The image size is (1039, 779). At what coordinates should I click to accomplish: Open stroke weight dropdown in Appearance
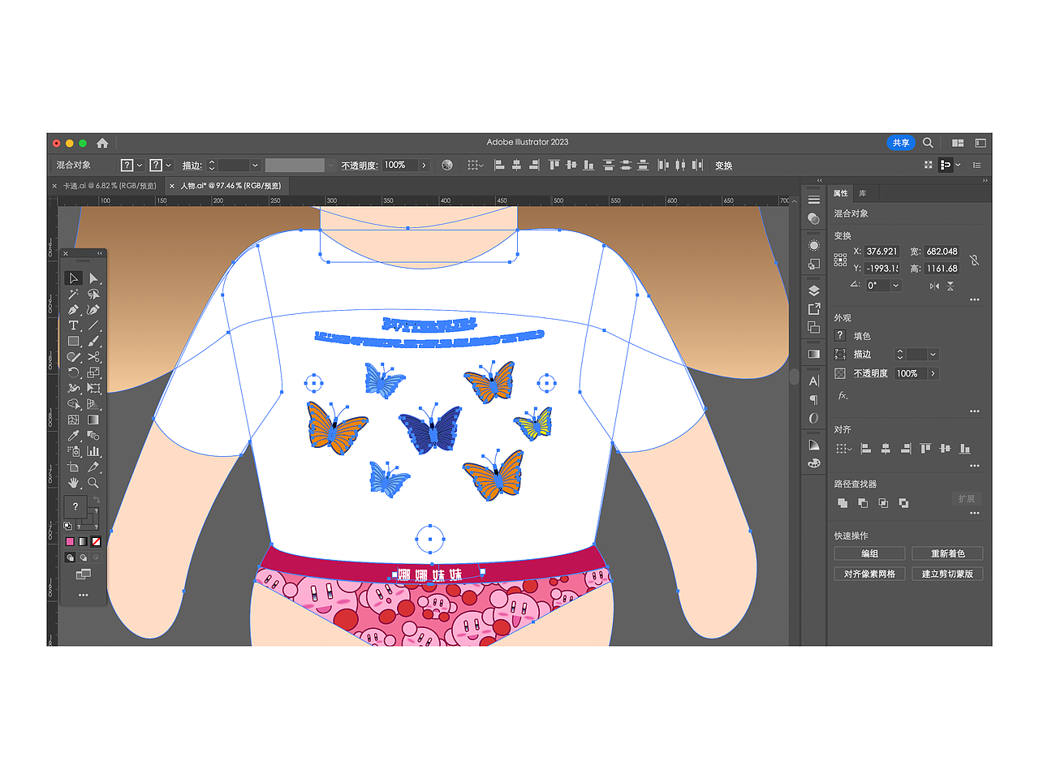pyautogui.click(x=933, y=355)
